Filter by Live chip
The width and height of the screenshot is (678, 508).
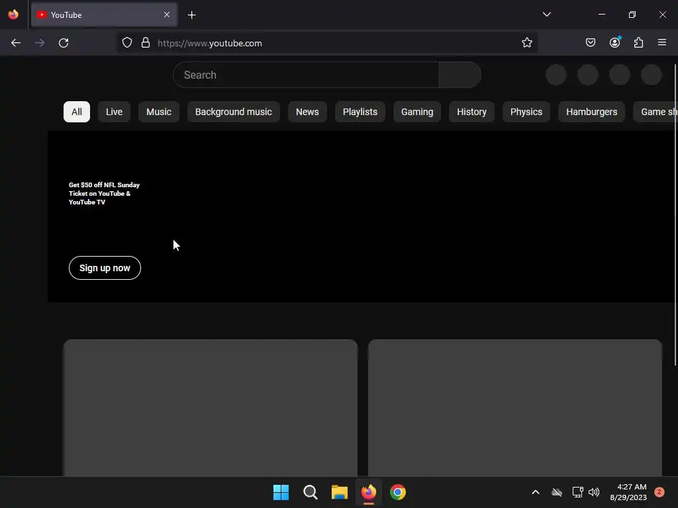pyautogui.click(x=114, y=112)
